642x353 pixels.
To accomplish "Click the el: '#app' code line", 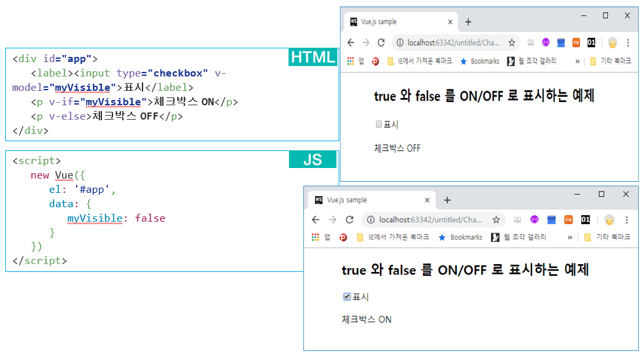I will pyautogui.click(x=82, y=189).
